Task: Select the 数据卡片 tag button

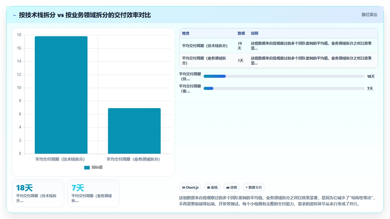Action: [x=253, y=187]
